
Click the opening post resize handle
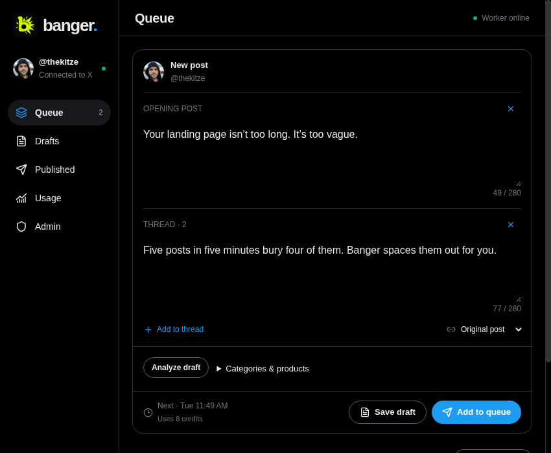coord(519,184)
